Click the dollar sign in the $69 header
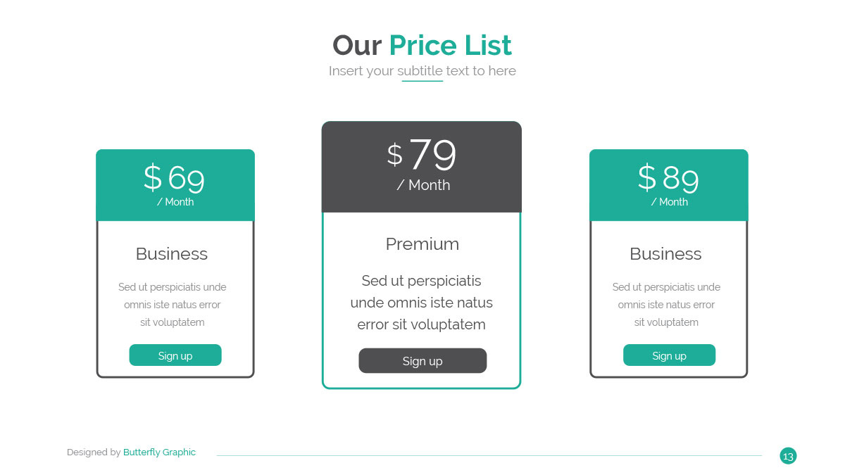The height and width of the screenshot is (475, 845). point(153,177)
